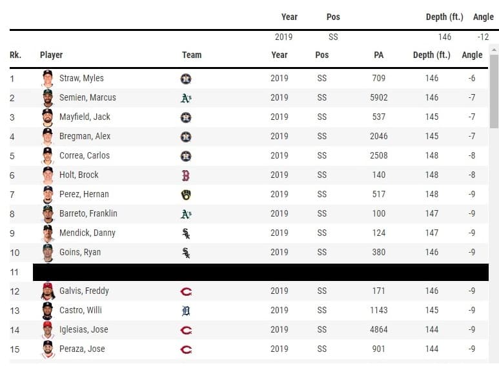Screen dimensions: 499x368
Task: Click the Astros logo beside Myles Straw
Action: tap(186, 79)
